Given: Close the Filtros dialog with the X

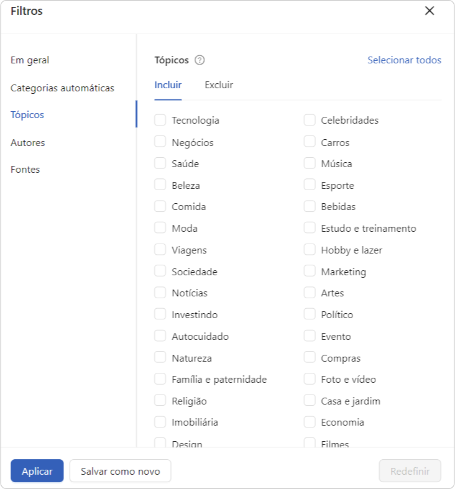Looking at the screenshot, I should click(430, 11).
